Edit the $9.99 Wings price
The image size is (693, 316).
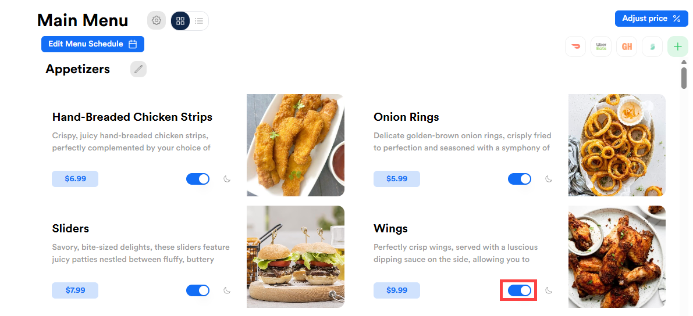click(x=396, y=290)
